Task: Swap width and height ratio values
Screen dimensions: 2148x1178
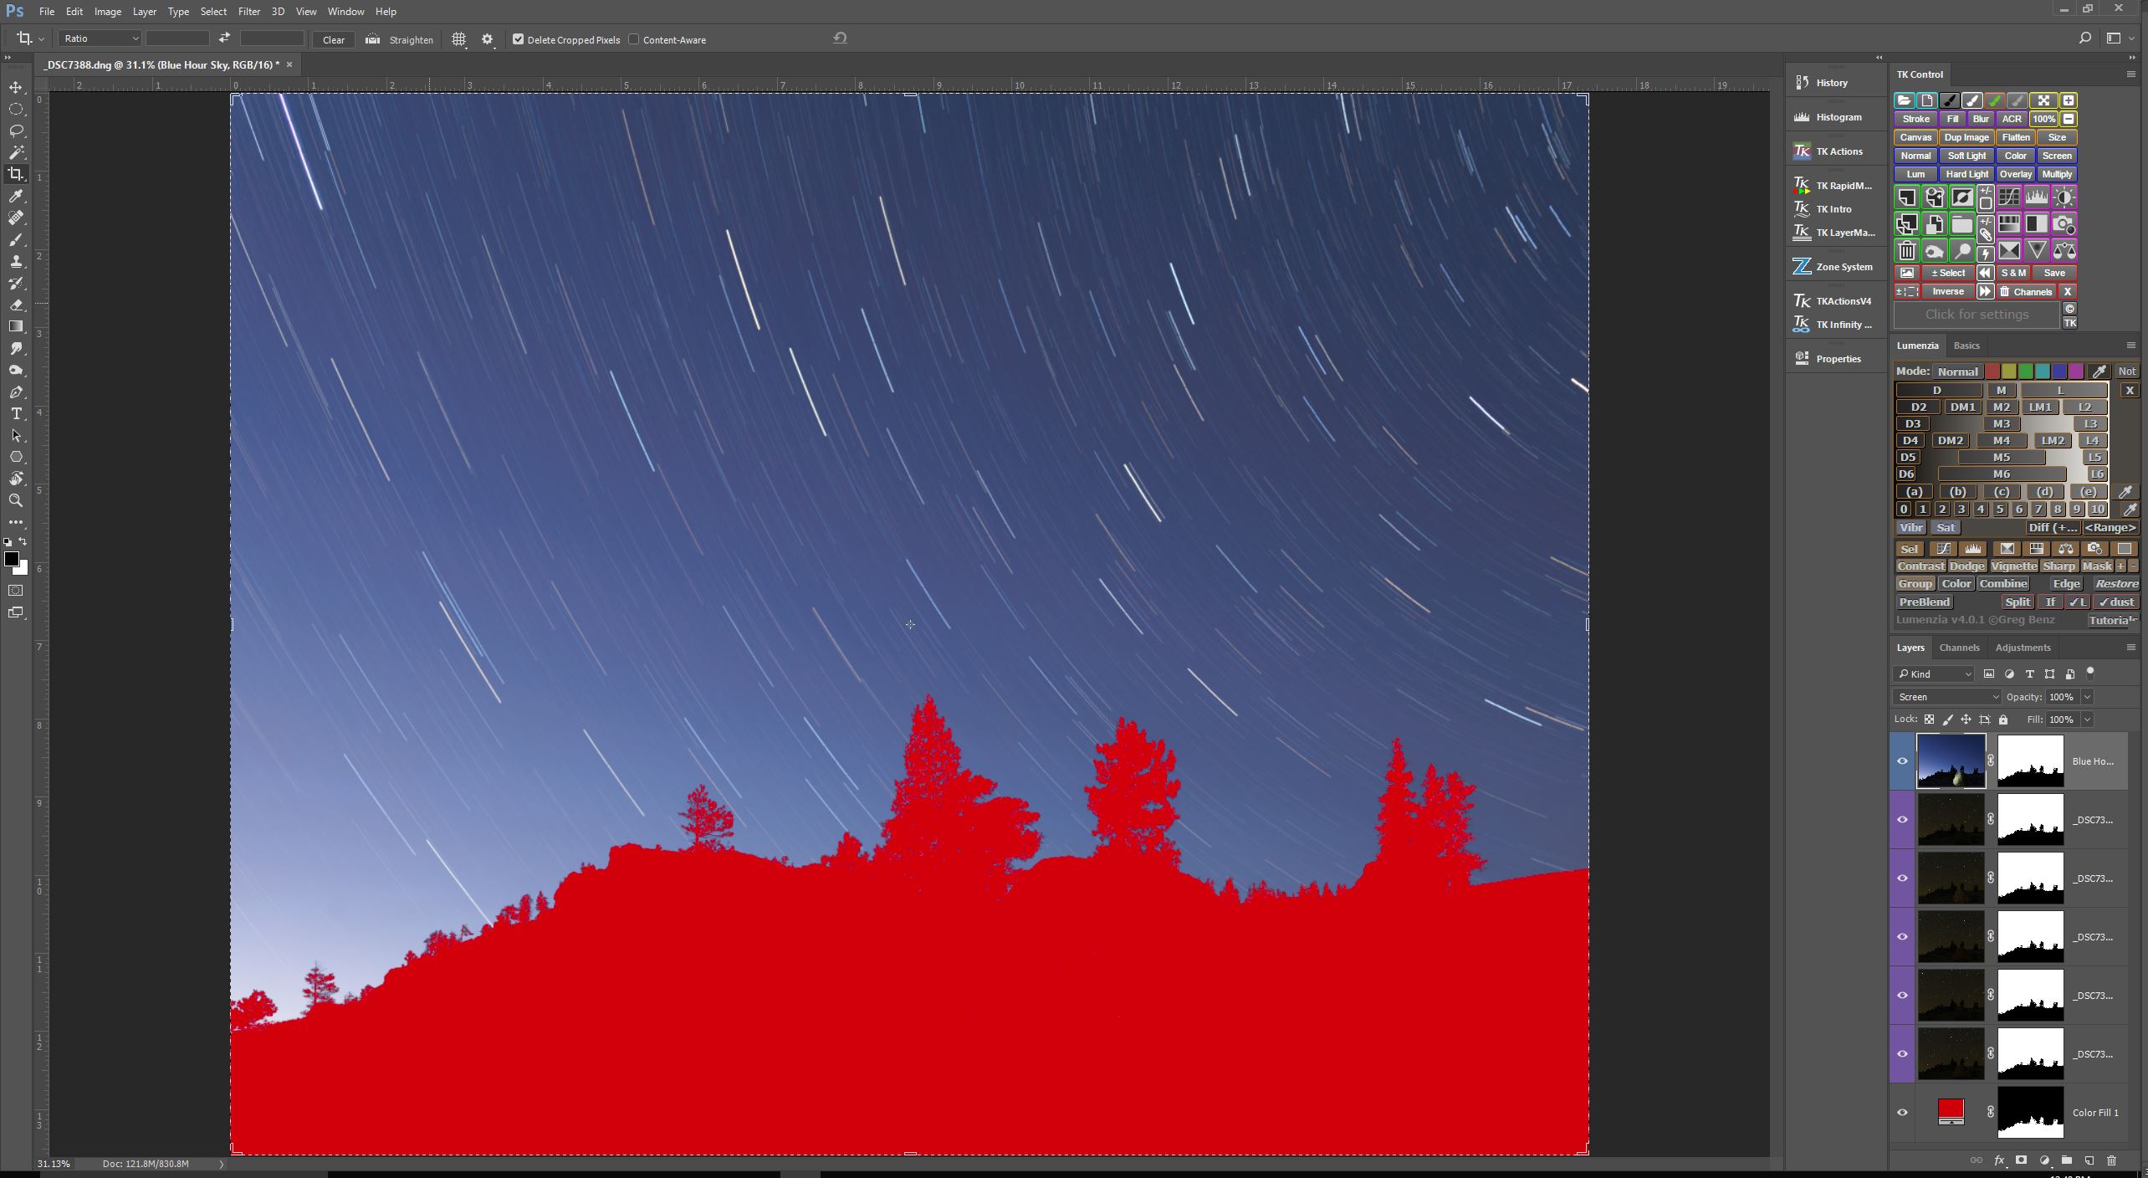Action: (224, 38)
